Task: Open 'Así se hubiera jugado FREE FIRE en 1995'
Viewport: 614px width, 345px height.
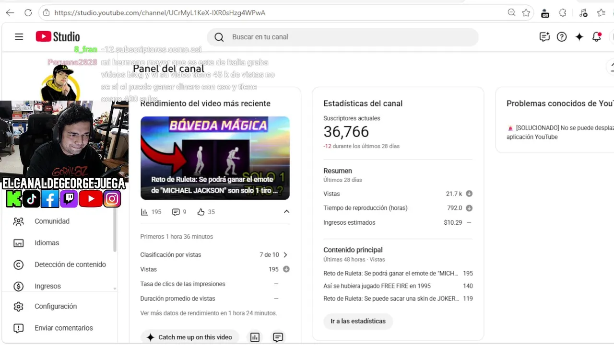Action: [377, 286]
